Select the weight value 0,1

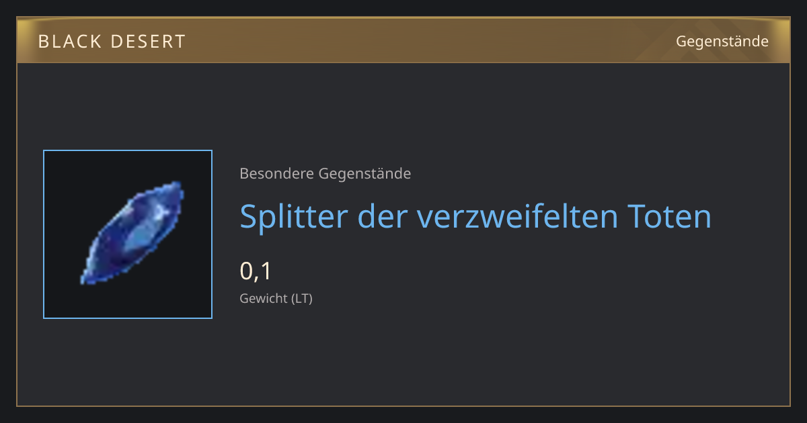tap(255, 271)
